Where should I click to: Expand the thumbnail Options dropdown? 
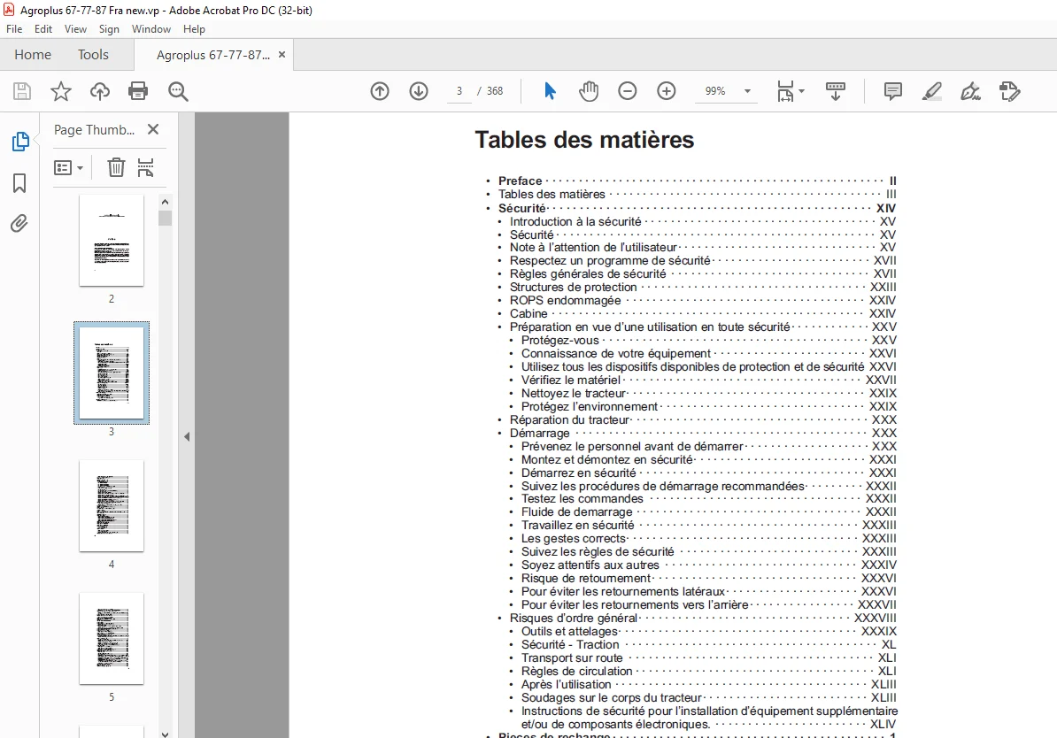[x=69, y=167]
